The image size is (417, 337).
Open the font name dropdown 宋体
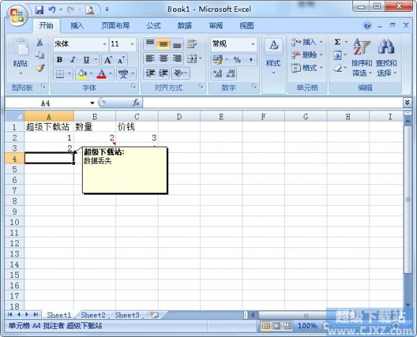81,44
